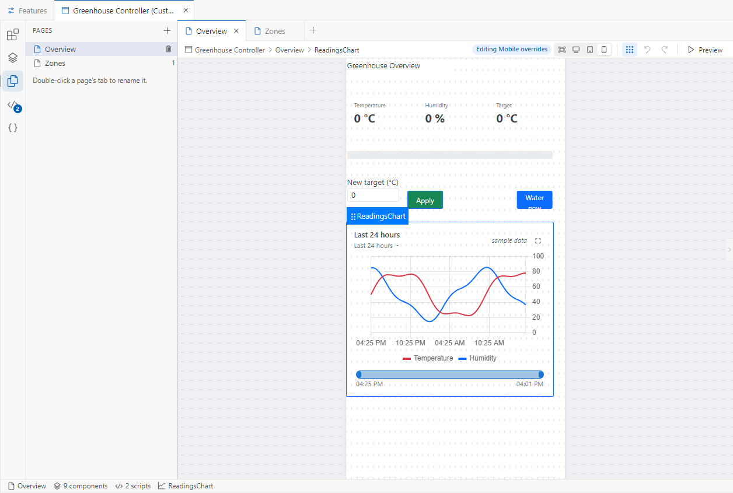Click ReadingsChart in the breadcrumb
Image resolution: width=733 pixels, height=493 pixels.
337,50
